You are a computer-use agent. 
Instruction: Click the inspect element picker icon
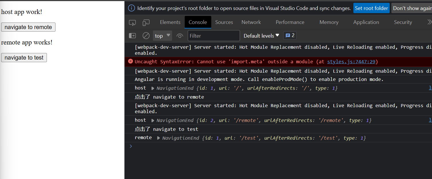[x=132, y=23]
